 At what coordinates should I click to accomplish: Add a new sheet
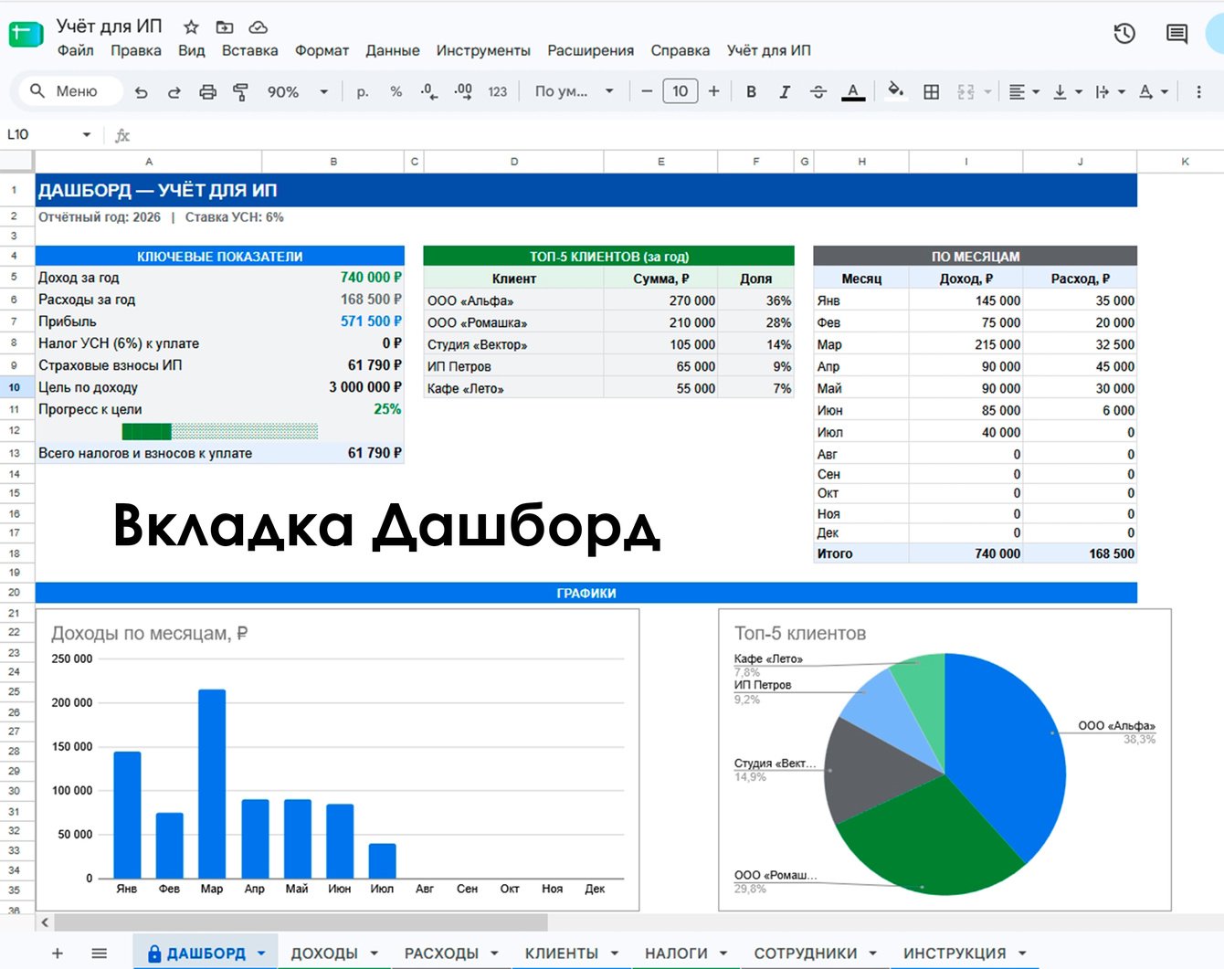pyautogui.click(x=57, y=953)
